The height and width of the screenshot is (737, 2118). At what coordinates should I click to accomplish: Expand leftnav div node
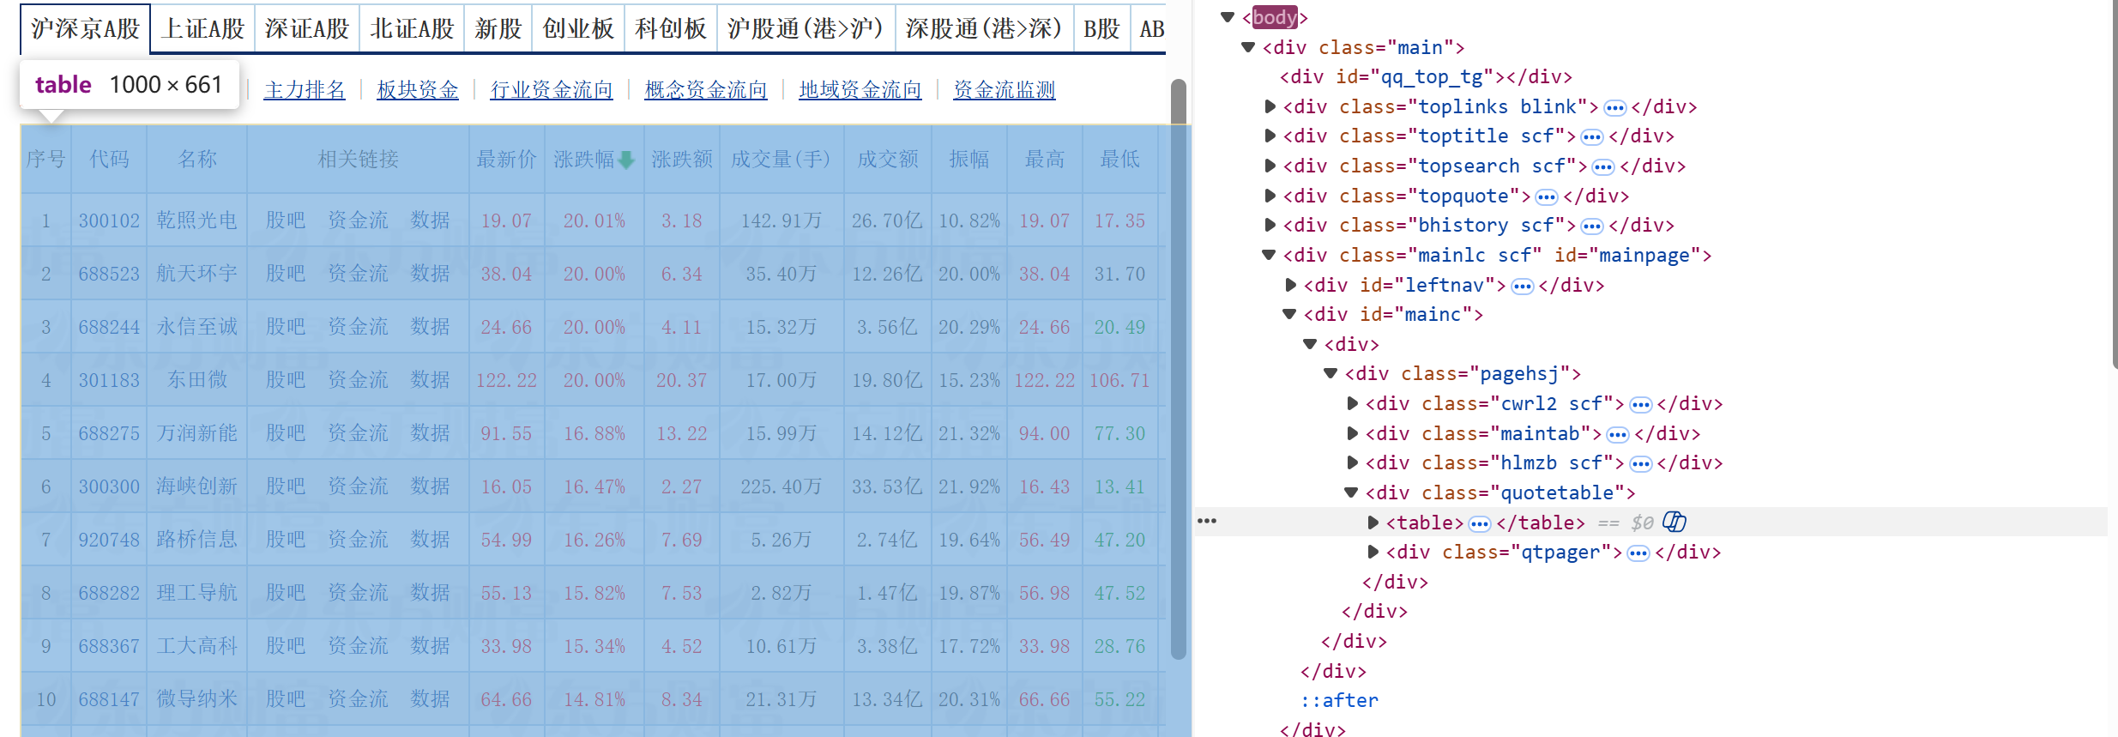pyautogui.click(x=1291, y=285)
